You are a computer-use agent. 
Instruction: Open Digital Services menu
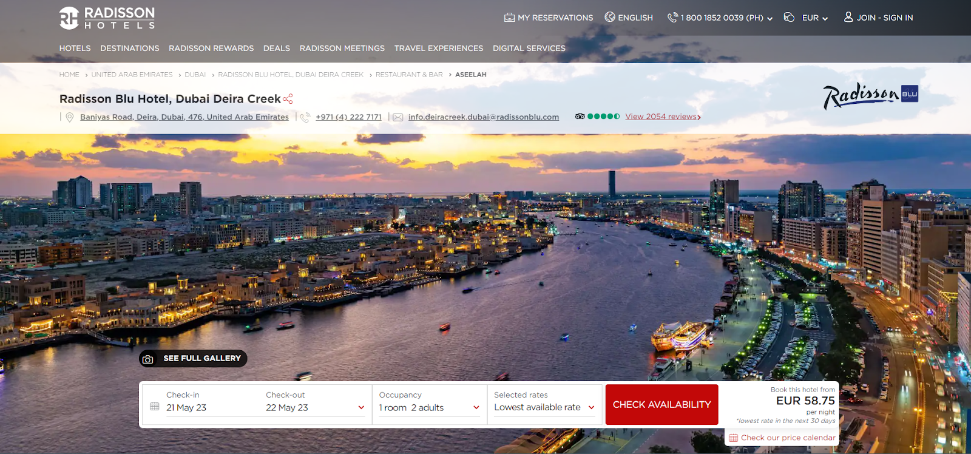(x=529, y=48)
